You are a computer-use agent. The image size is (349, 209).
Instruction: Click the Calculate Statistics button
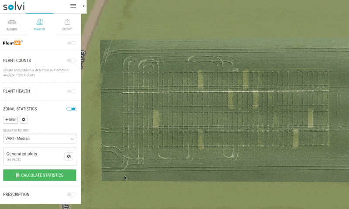point(40,175)
